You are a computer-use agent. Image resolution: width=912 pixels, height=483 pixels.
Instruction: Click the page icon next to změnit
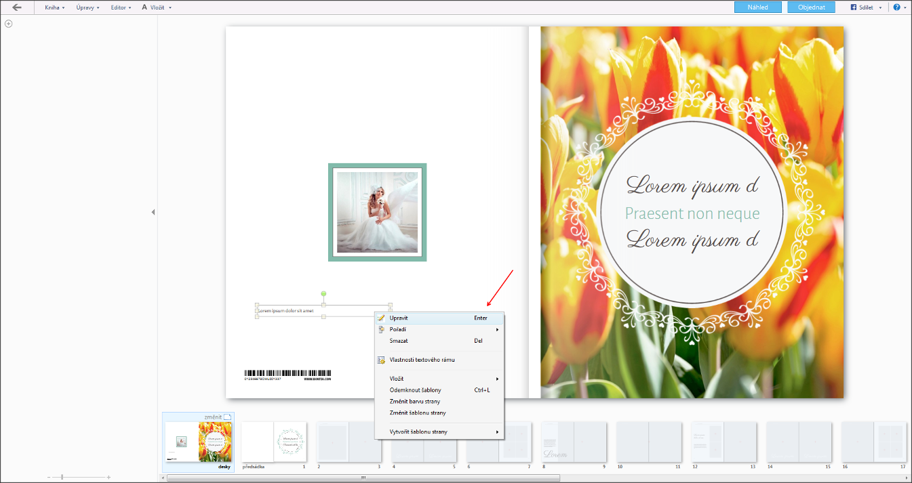[229, 417]
